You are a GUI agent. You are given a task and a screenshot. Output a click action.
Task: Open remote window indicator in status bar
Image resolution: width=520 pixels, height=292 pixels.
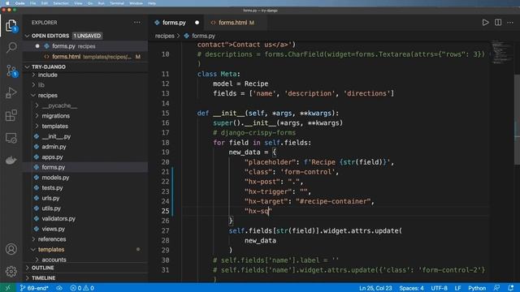(x=7, y=288)
